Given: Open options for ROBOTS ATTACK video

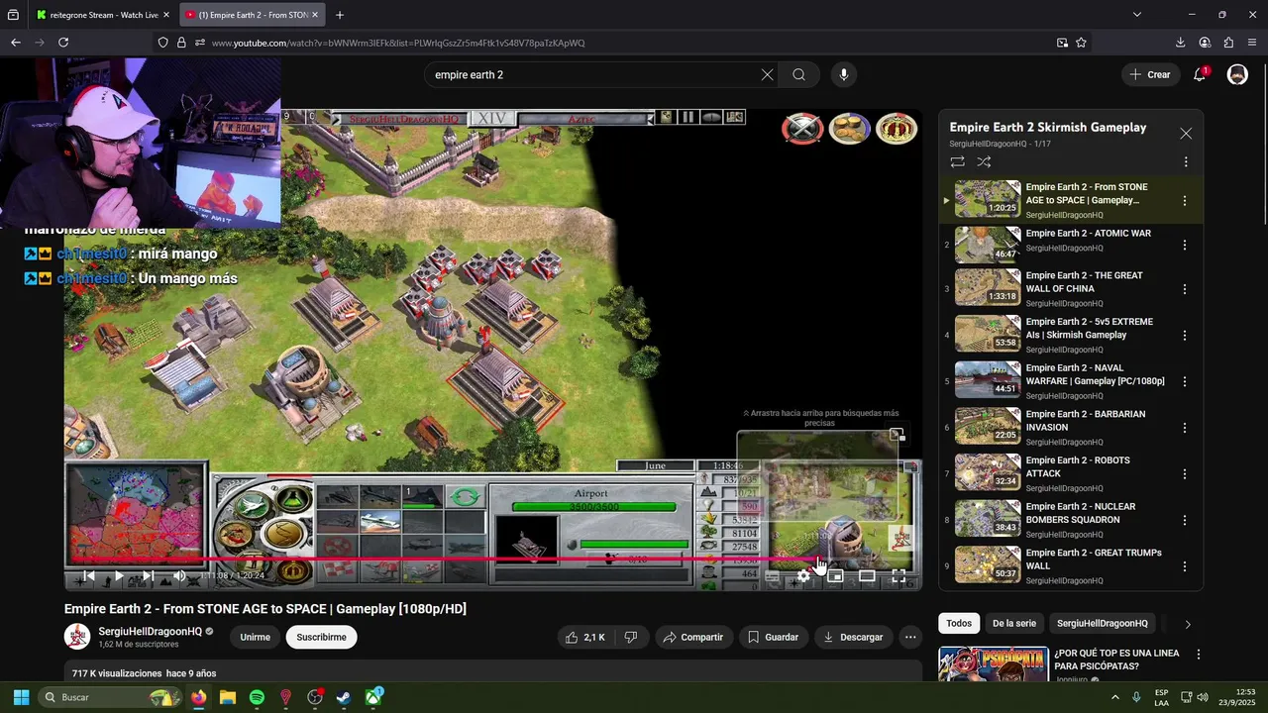Looking at the screenshot, I should point(1184,473).
